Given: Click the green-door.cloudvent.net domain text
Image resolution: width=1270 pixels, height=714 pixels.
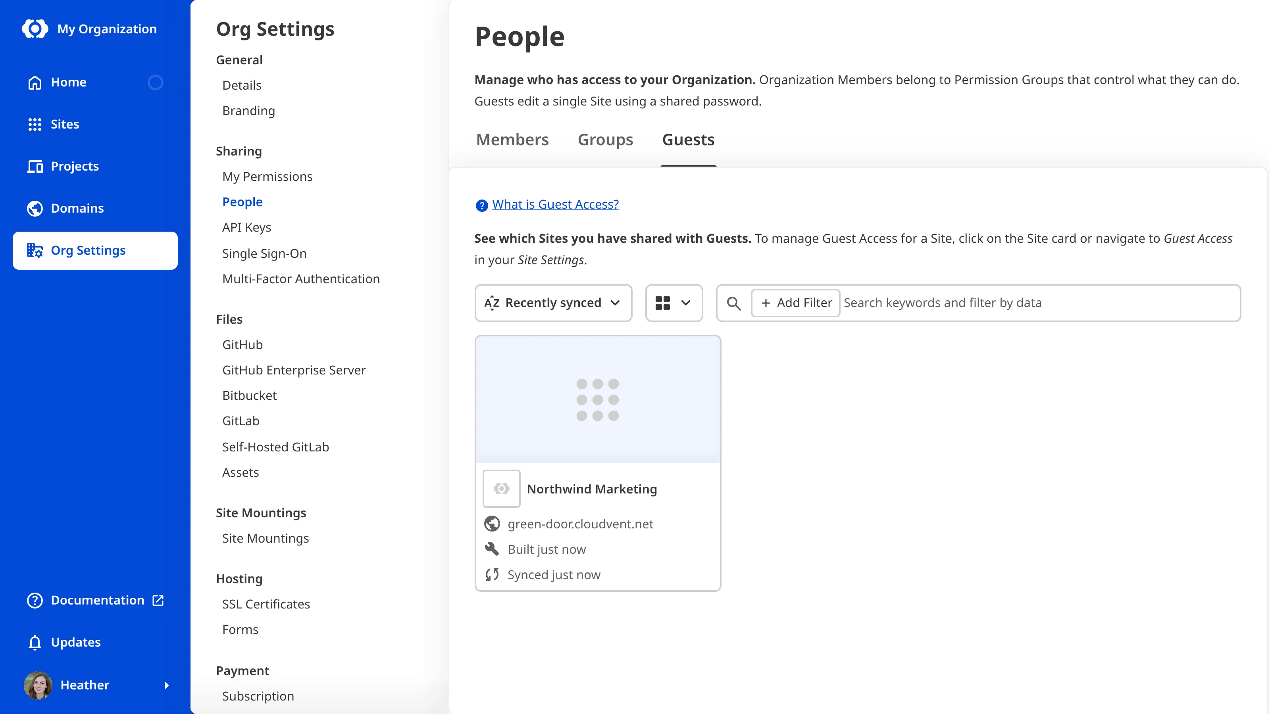Looking at the screenshot, I should (x=580, y=524).
